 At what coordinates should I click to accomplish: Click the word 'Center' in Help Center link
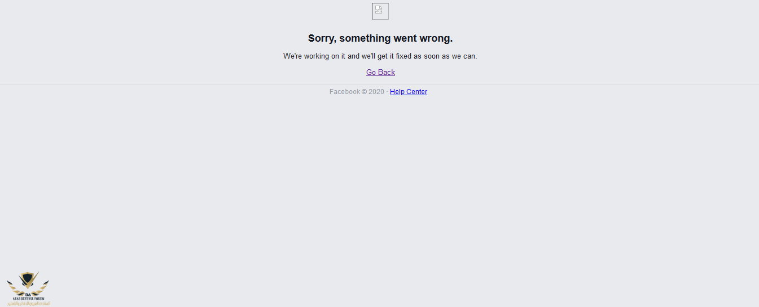(x=416, y=92)
